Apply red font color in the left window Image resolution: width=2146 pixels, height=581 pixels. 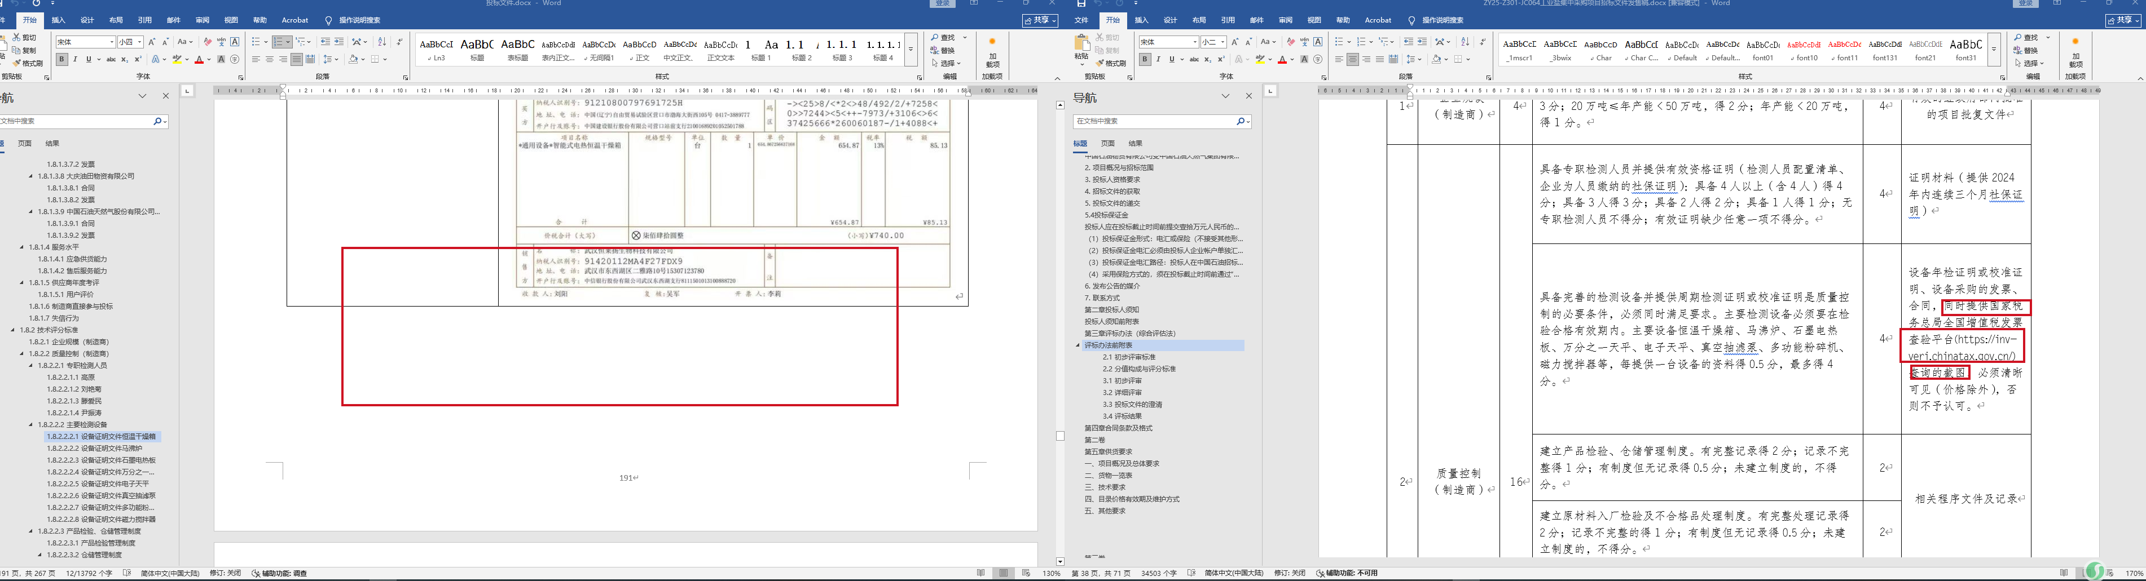tap(198, 60)
